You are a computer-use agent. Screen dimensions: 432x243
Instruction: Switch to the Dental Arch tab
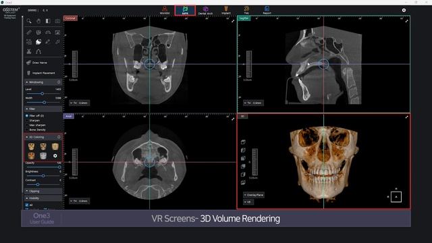[x=205, y=11]
